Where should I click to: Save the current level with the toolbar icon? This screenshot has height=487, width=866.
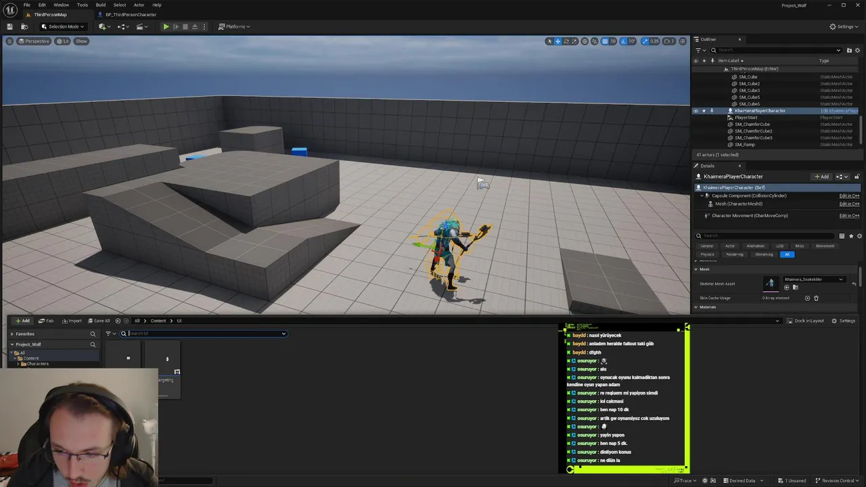tap(9, 26)
